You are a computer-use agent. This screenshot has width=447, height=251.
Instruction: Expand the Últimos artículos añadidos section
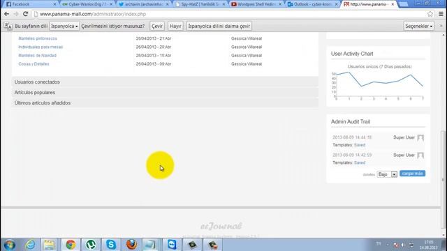tap(166, 103)
